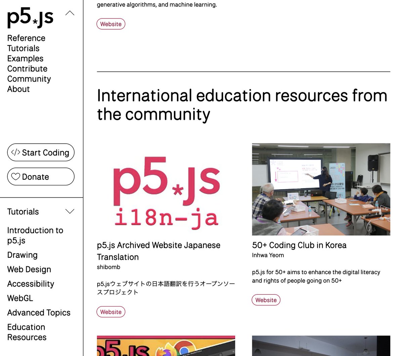Click the International education resources heading
The height and width of the screenshot is (356, 403).
(242, 105)
